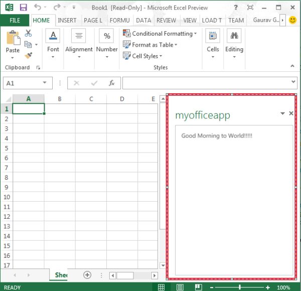Image resolution: width=301 pixels, height=291 pixels.
Task: Click the Save icon in quick access toolbar
Action: 24,8
